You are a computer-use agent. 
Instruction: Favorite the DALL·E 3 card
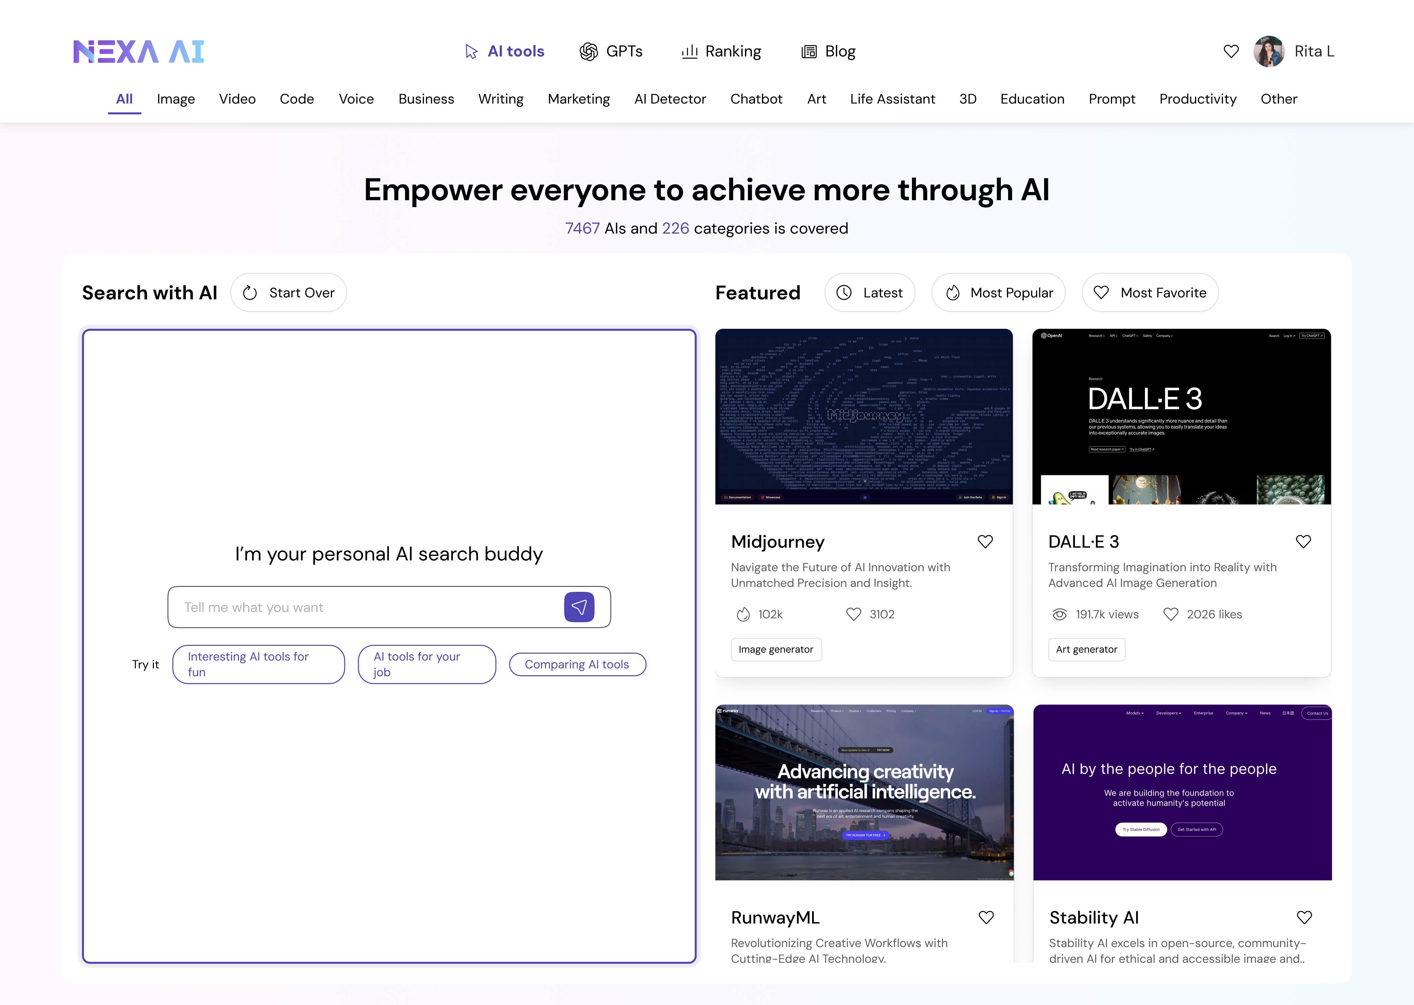point(1303,541)
